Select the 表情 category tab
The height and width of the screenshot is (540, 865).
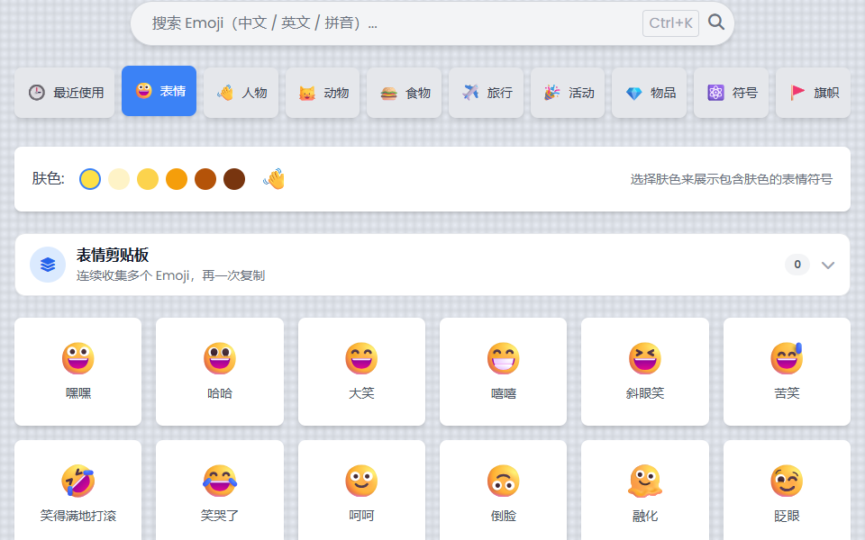coord(159,91)
